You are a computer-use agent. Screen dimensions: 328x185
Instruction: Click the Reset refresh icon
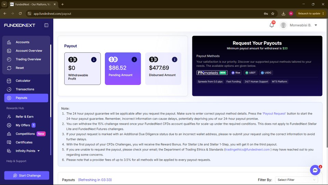point(9,68)
